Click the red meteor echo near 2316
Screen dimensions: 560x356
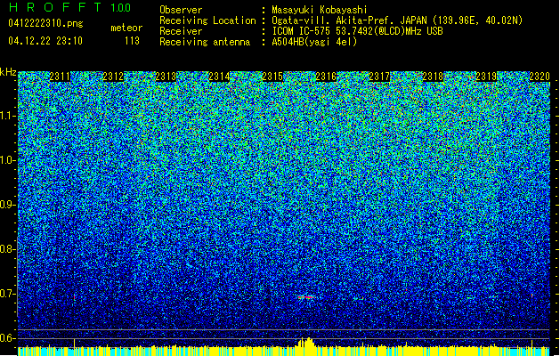coord(306,297)
